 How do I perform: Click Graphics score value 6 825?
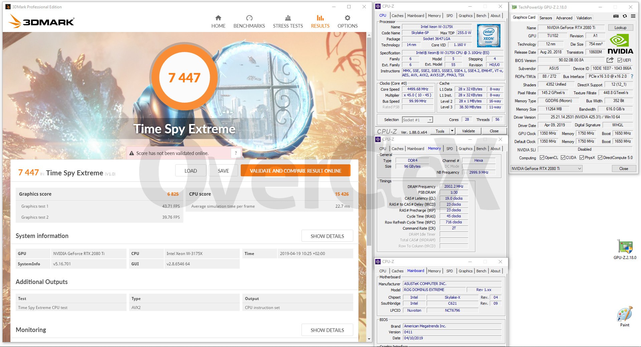[x=173, y=194]
